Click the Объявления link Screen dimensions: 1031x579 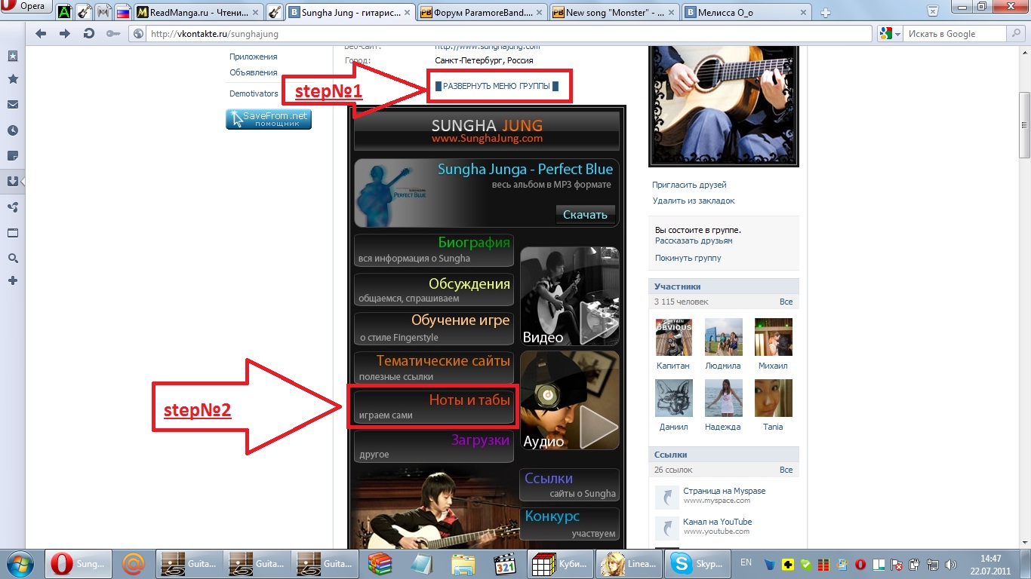[254, 72]
